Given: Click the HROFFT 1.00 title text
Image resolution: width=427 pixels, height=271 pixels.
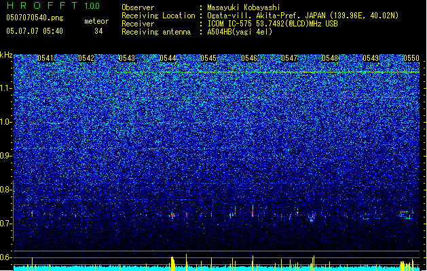Looking at the screenshot, I should coord(53,5).
